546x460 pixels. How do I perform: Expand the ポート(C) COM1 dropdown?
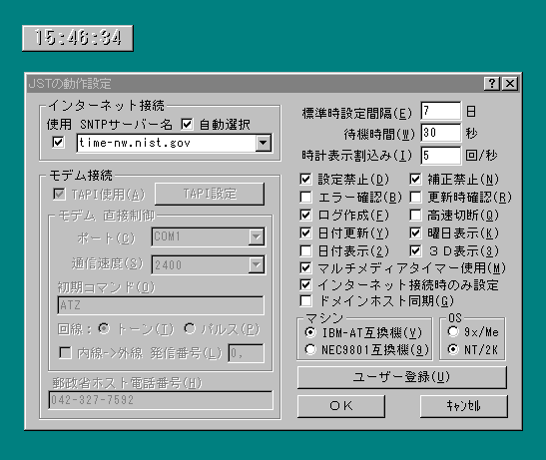click(x=257, y=236)
